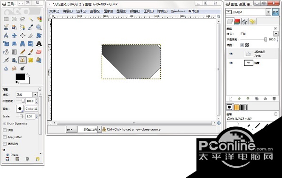The height and width of the screenshot is (178, 282).
Task: Select the Ellipse Select tool
Action: [x=14, y=19]
